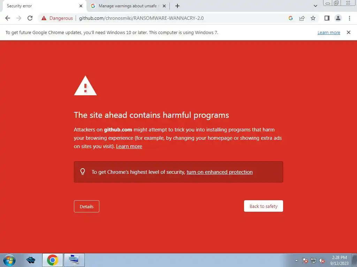357x267 pixels.
Task: Open Learn more link about harmful programs
Action: pos(129,146)
